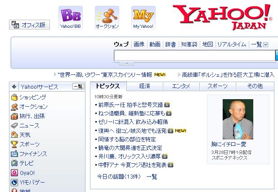
Task: Open headline 同情する脳の部位を特定
Action: [127, 140]
